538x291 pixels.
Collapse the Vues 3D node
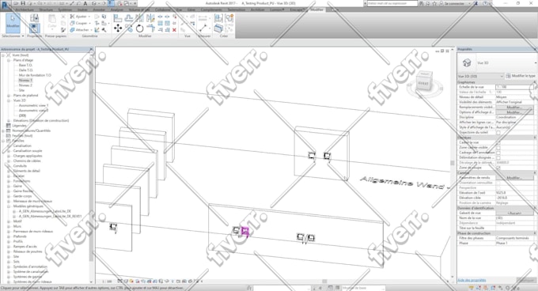point(9,100)
